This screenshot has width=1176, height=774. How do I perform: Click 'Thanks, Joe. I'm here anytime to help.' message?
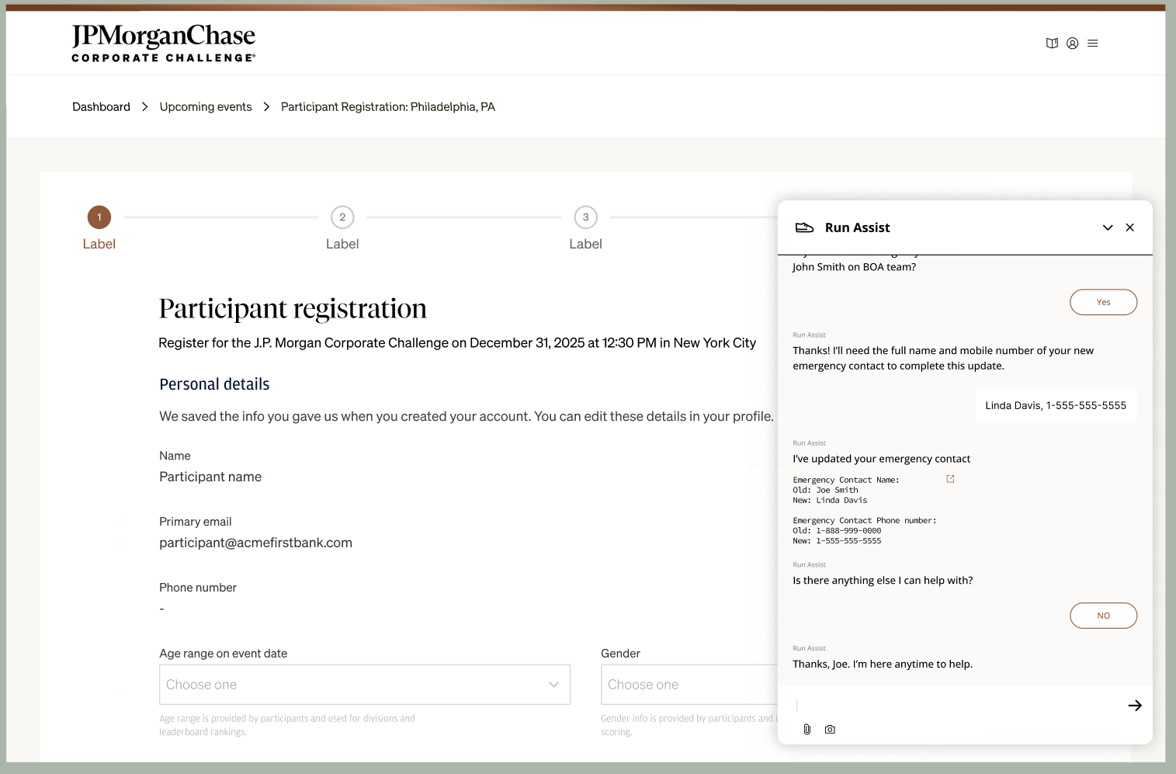(x=883, y=664)
